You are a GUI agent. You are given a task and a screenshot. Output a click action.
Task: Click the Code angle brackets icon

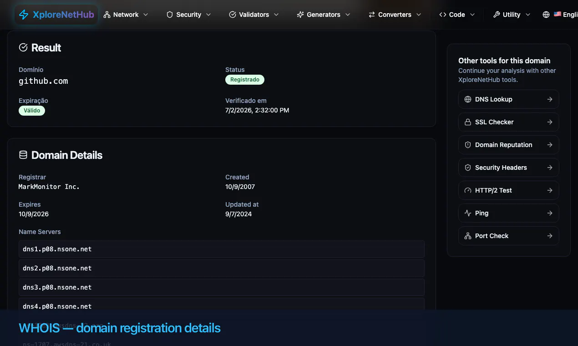pos(443,15)
